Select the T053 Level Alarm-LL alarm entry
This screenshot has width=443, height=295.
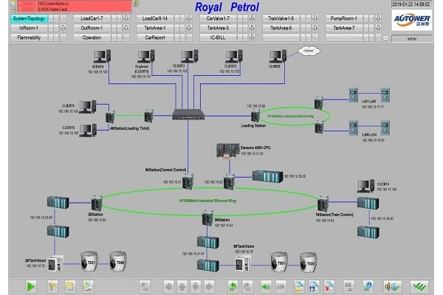click(x=75, y=4)
